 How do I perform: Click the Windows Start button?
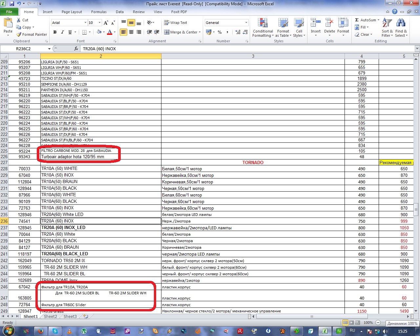click(x=8, y=331)
